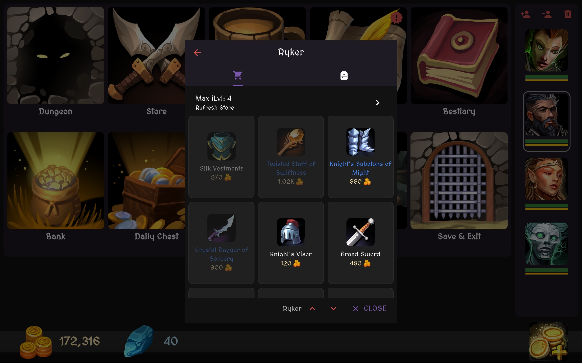This screenshot has width=582, height=363.
Task: Buy the Knight's Sabatons of Might
Action: point(360,157)
